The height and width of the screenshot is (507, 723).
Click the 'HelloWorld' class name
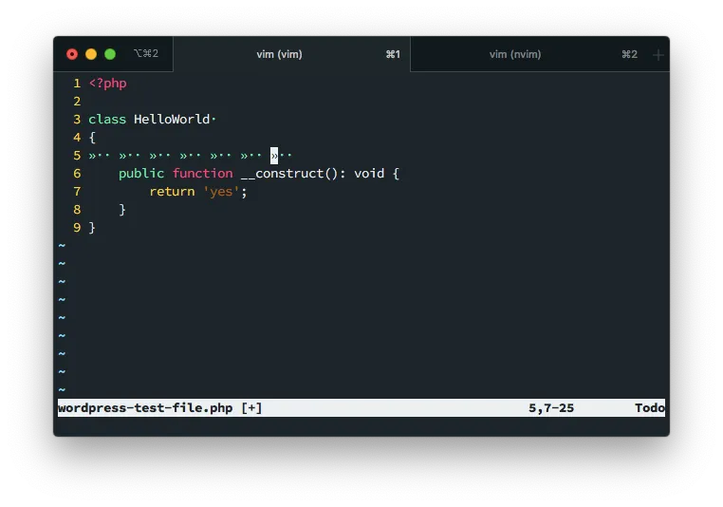[x=172, y=120]
